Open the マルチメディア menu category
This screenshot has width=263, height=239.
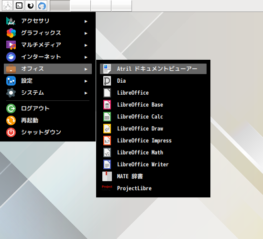(48, 45)
